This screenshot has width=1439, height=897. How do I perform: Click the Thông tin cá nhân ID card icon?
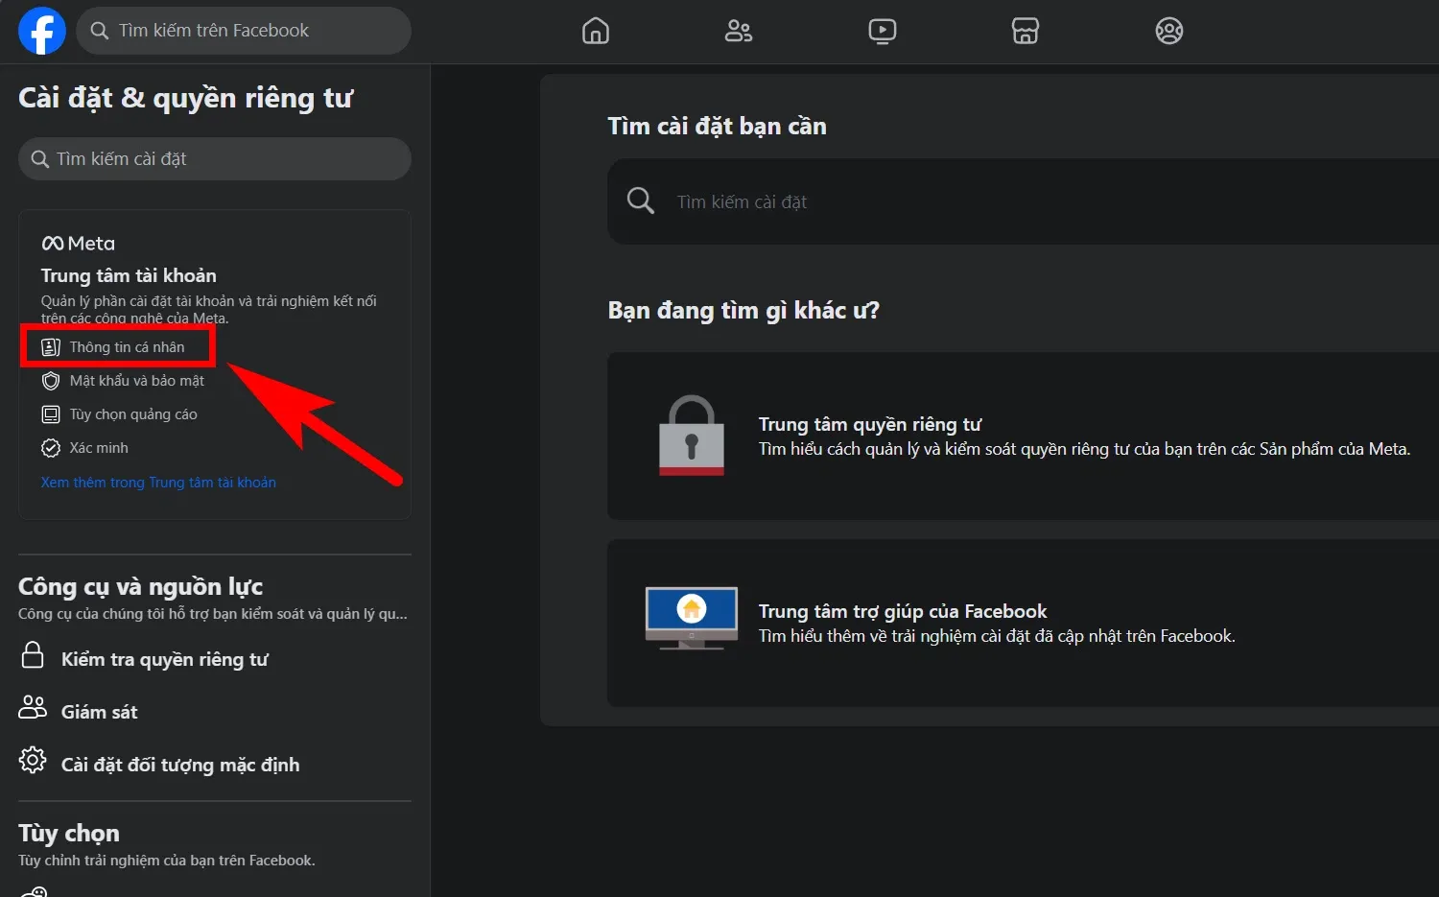pyautogui.click(x=51, y=347)
